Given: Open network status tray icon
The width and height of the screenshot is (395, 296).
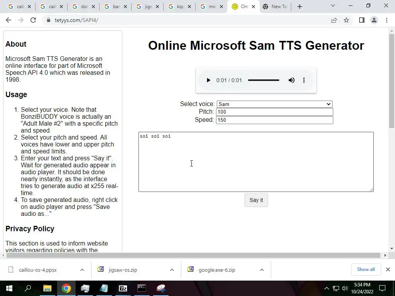Looking at the screenshot, I should pos(336,288).
